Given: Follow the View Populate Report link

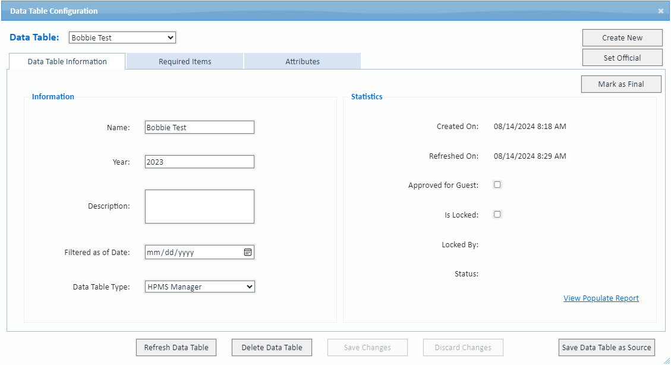Looking at the screenshot, I should (601, 298).
